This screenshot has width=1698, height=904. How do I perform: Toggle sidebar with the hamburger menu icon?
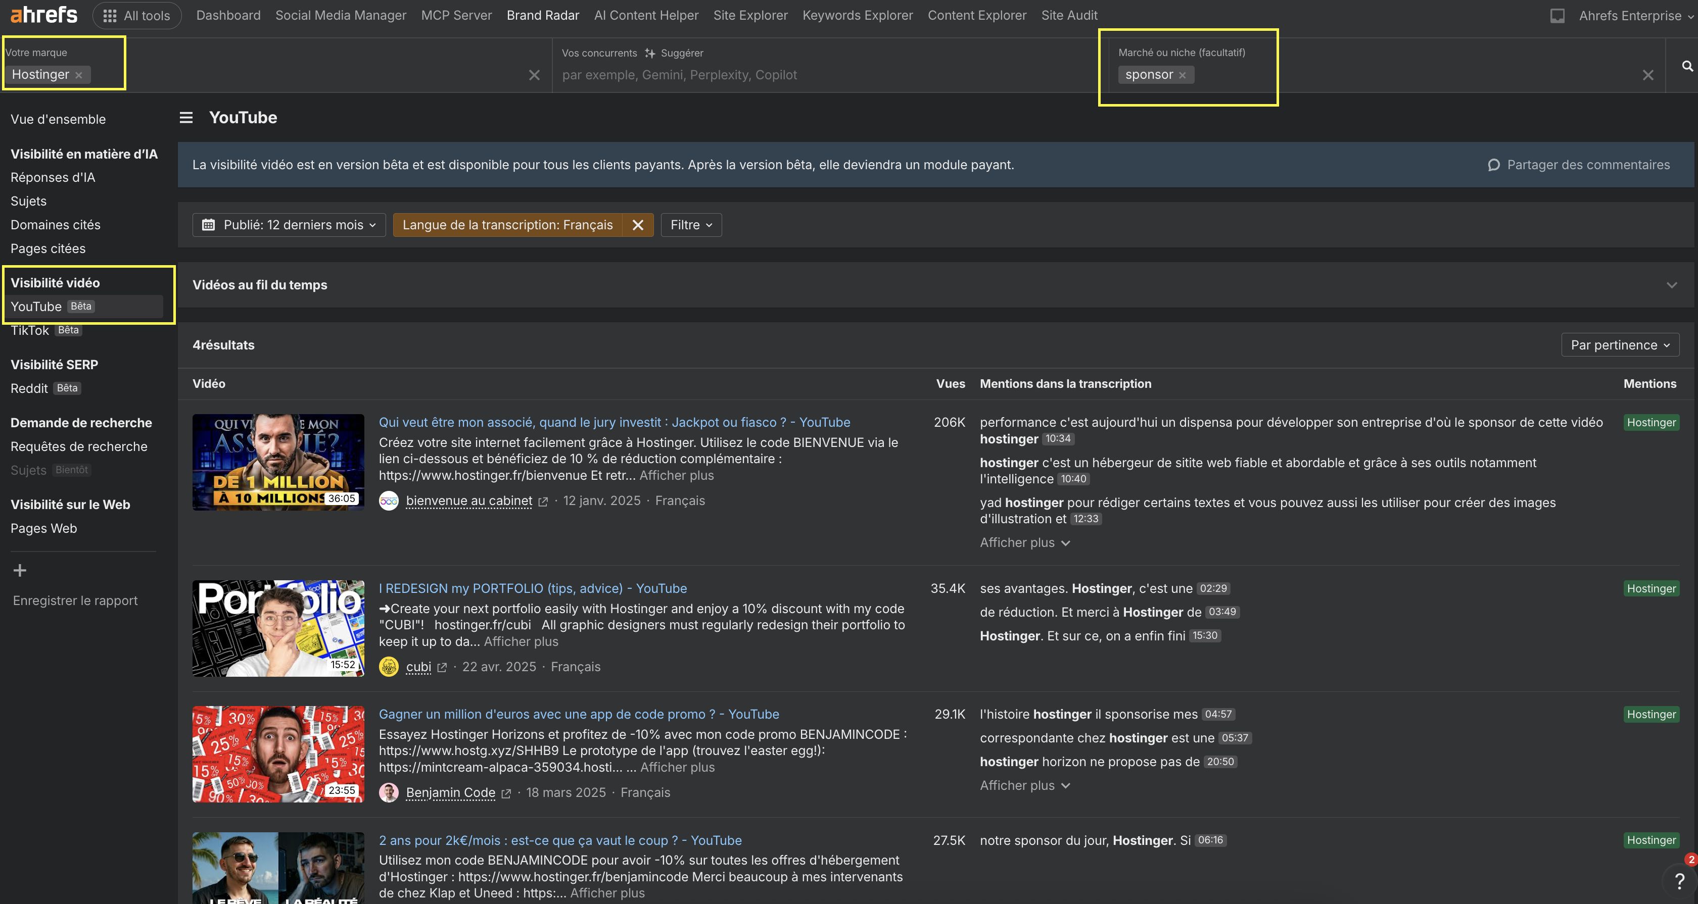(186, 118)
